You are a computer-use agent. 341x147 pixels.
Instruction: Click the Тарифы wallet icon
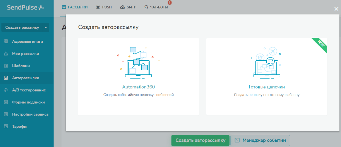tap(6, 127)
